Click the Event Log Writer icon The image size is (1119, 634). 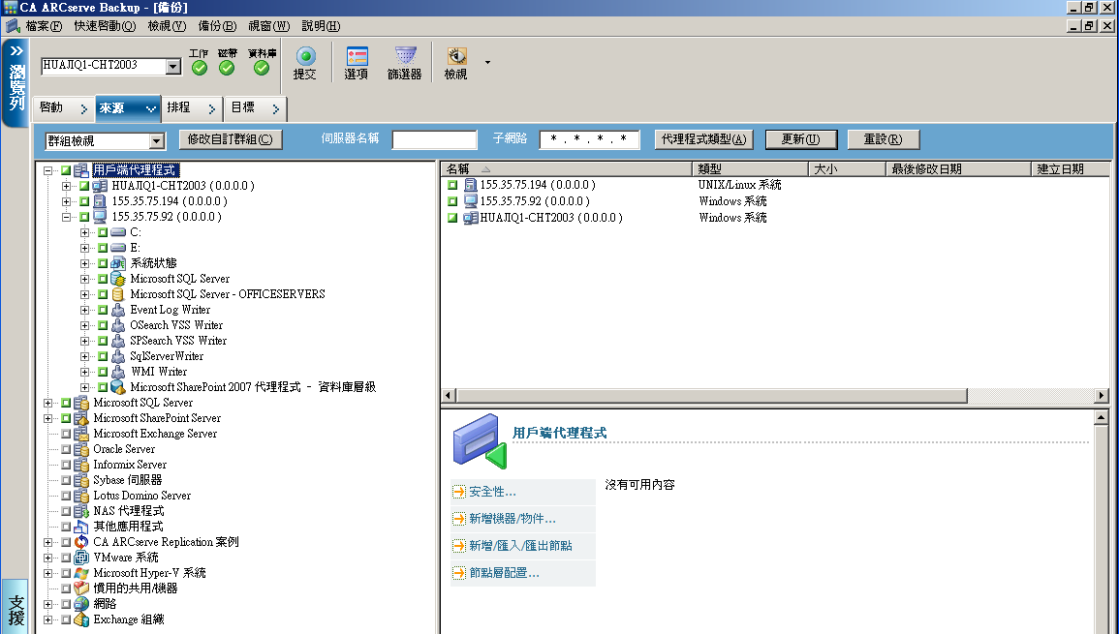click(118, 310)
